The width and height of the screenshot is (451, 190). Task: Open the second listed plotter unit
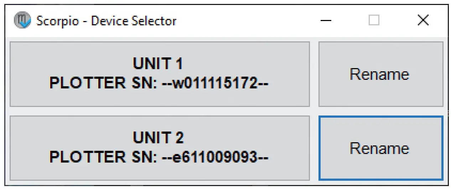coord(159,148)
